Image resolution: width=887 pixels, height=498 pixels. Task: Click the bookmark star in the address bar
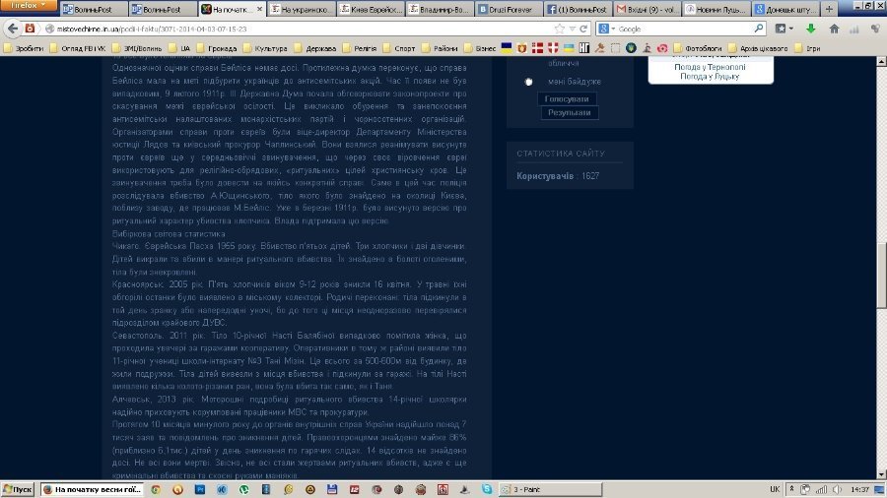(x=558, y=29)
